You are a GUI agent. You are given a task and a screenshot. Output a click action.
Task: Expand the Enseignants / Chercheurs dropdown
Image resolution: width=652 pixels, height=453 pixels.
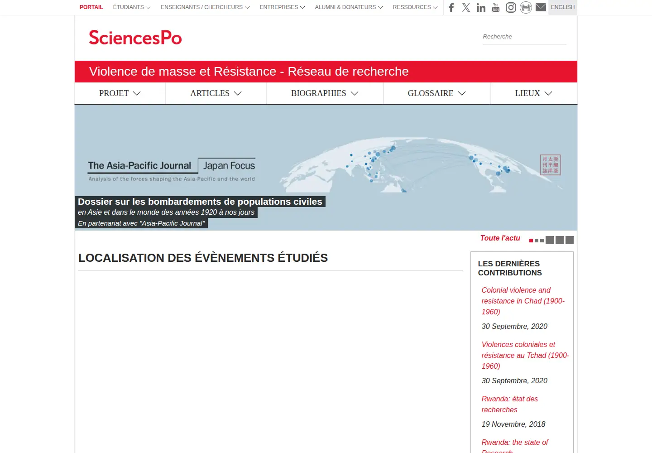tap(205, 7)
